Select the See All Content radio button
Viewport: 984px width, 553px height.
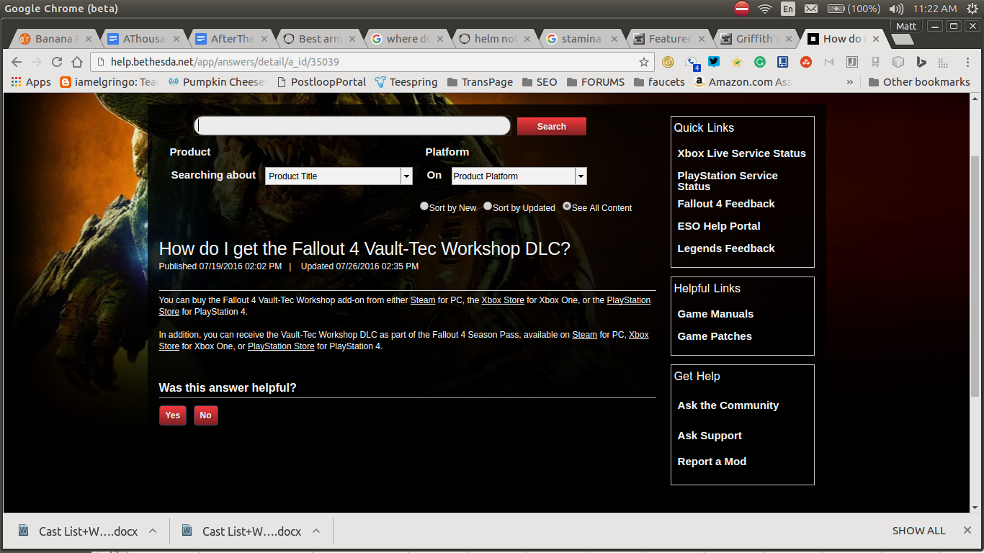[567, 207]
